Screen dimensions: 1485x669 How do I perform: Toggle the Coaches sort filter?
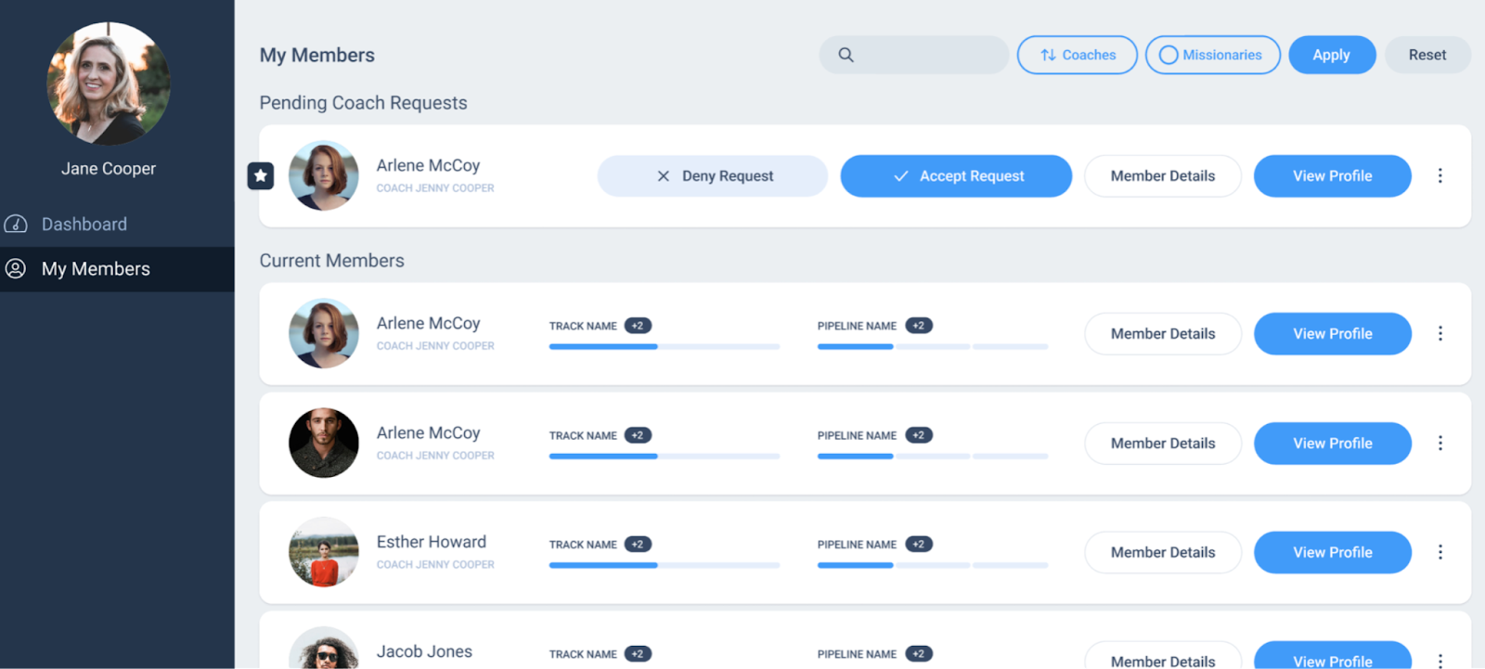pyautogui.click(x=1078, y=55)
